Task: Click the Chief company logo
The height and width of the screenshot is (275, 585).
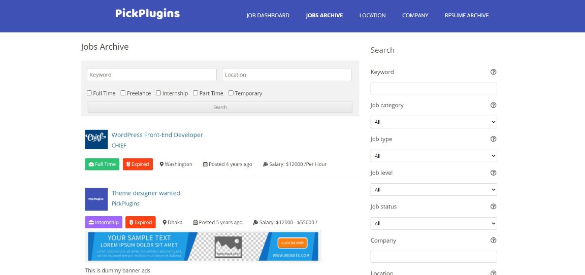Action: [x=96, y=140]
